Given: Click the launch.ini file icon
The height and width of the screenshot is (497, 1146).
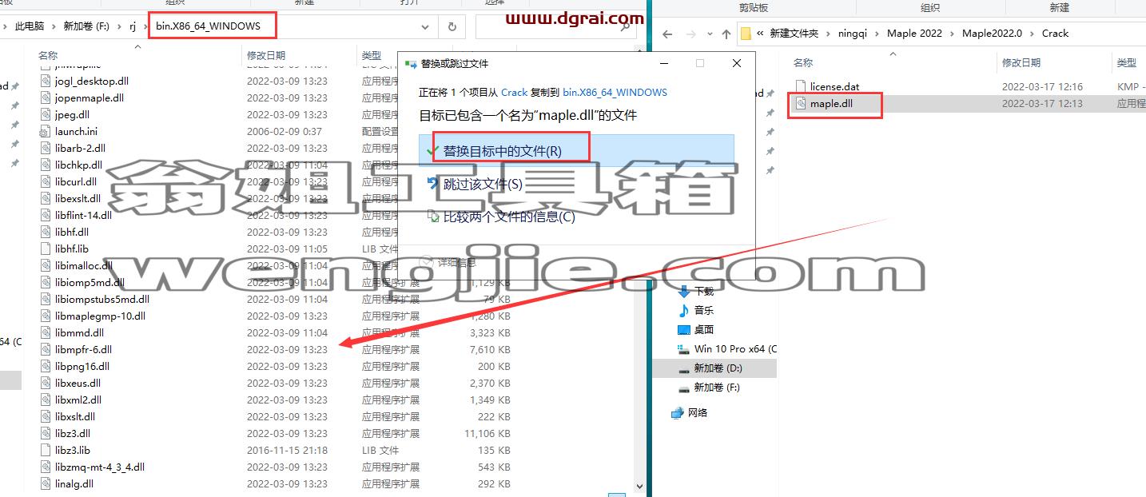Looking at the screenshot, I should (46, 131).
